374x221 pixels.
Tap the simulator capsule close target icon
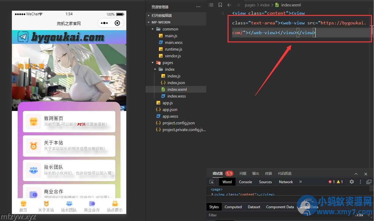[117, 23]
